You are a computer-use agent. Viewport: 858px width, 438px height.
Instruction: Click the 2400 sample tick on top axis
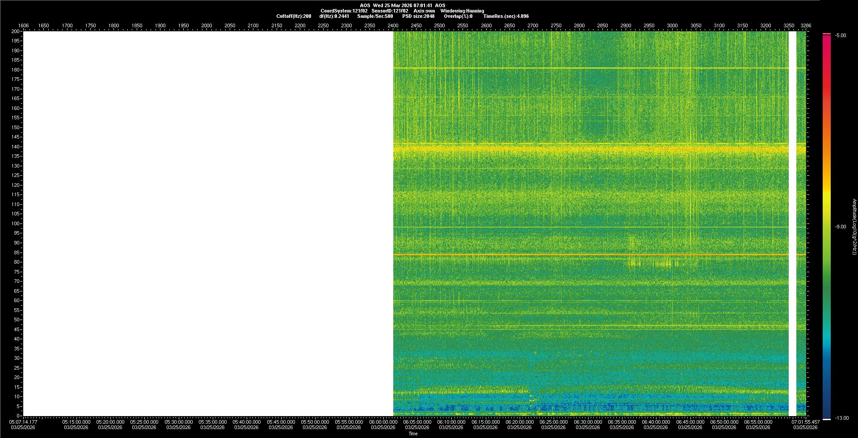click(393, 26)
